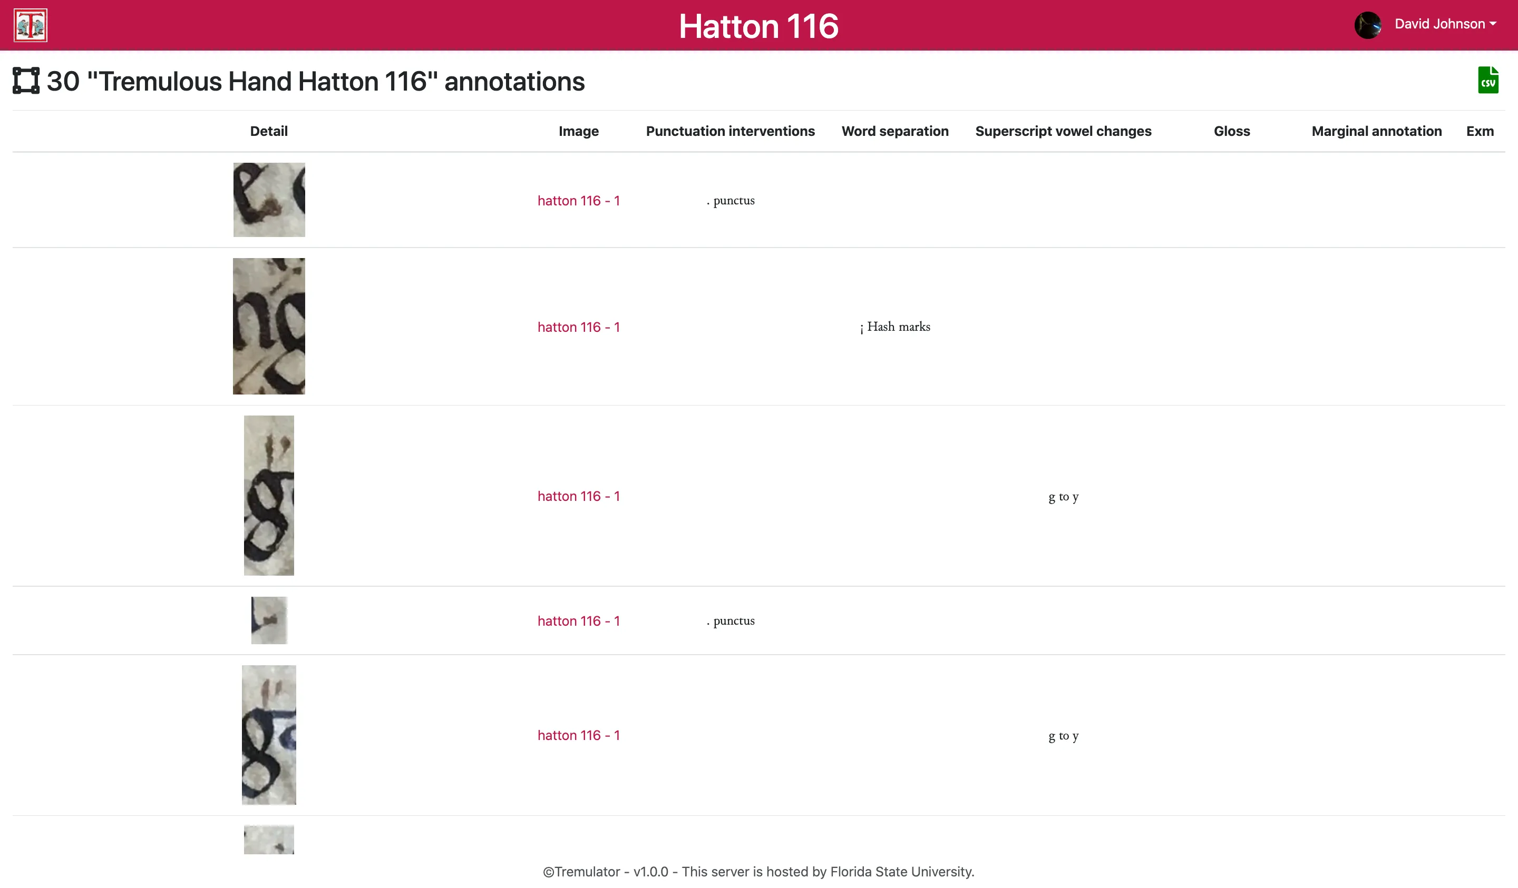Open the second g to y thumbnail

[269, 735]
